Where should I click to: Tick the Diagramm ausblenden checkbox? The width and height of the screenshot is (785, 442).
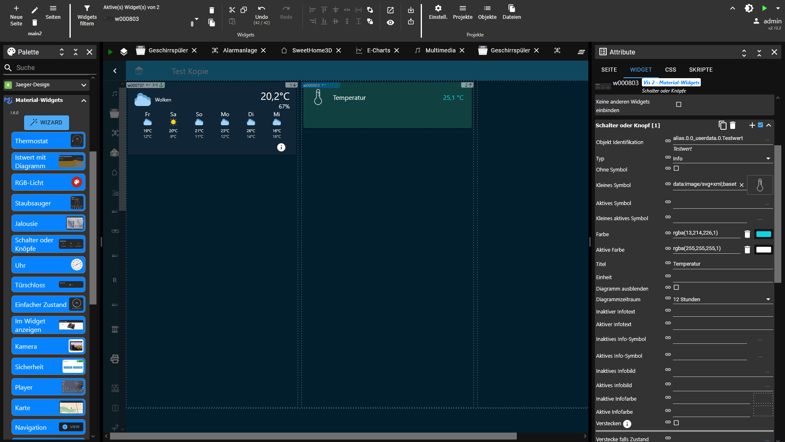[676, 287]
